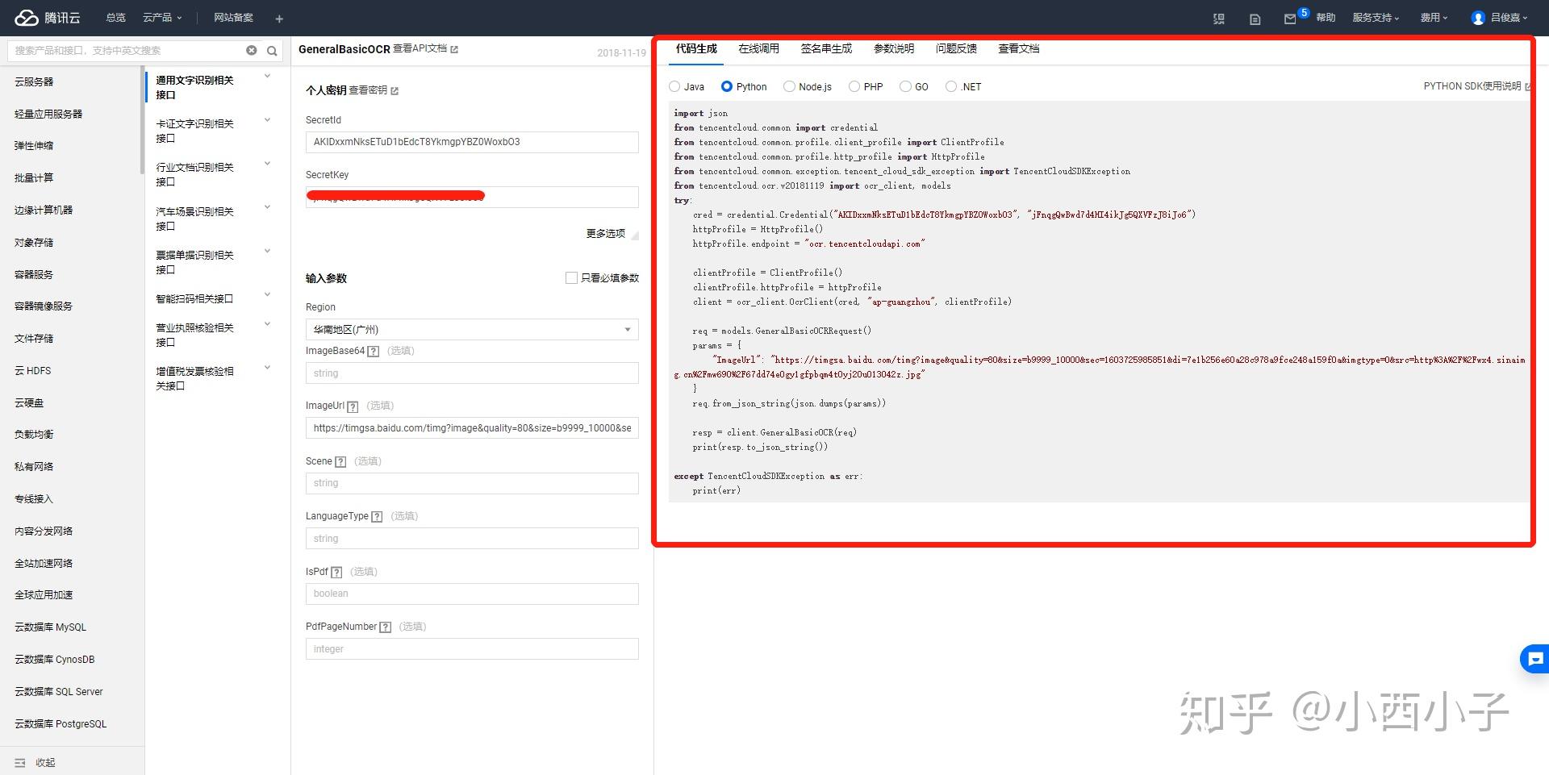Click the SecretId input field

tap(472, 142)
